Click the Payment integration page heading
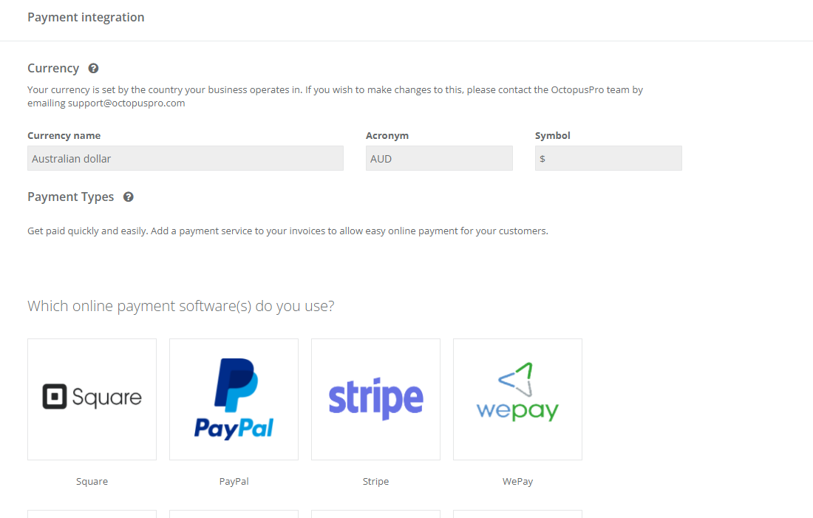The width and height of the screenshot is (813, 518). click(86, 17)
